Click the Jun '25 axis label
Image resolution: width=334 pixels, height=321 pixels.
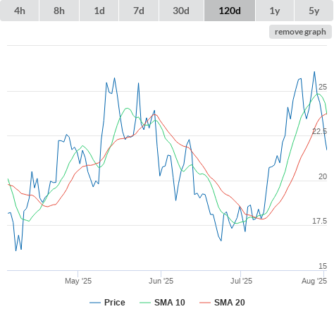(161, 281)
